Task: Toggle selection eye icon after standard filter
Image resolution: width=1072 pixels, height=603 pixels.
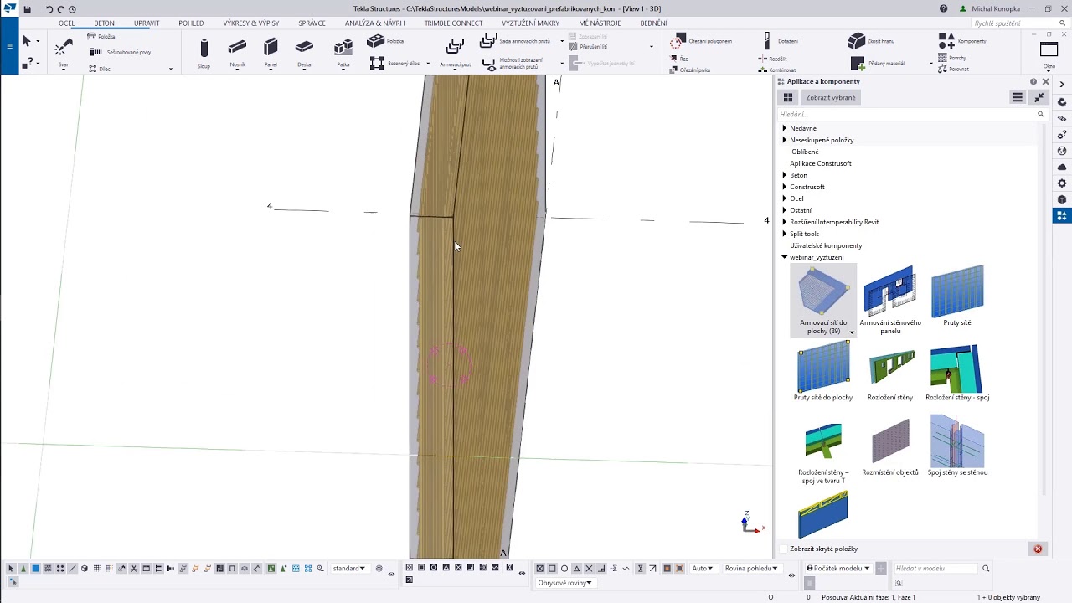Action: tap(391, 574)
